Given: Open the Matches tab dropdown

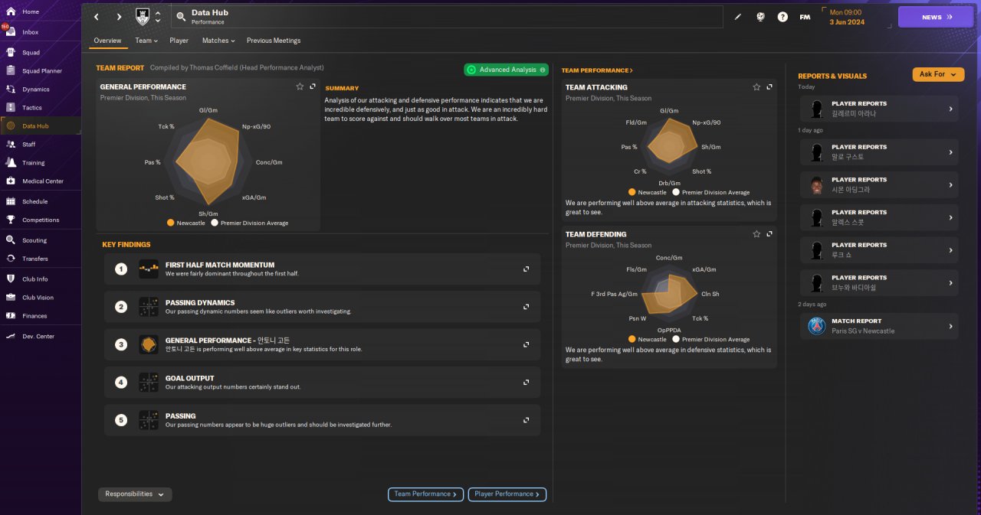Looking at the screenshot, I should click(218, 41).
